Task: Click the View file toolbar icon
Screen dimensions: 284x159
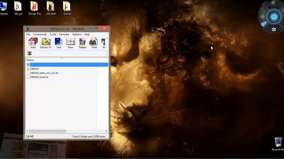Action: (70, 43)
